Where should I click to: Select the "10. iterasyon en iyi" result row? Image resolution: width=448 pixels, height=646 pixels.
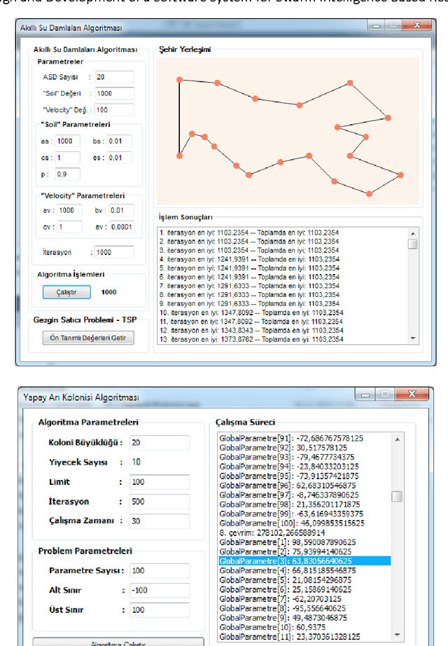click(251, 312)
